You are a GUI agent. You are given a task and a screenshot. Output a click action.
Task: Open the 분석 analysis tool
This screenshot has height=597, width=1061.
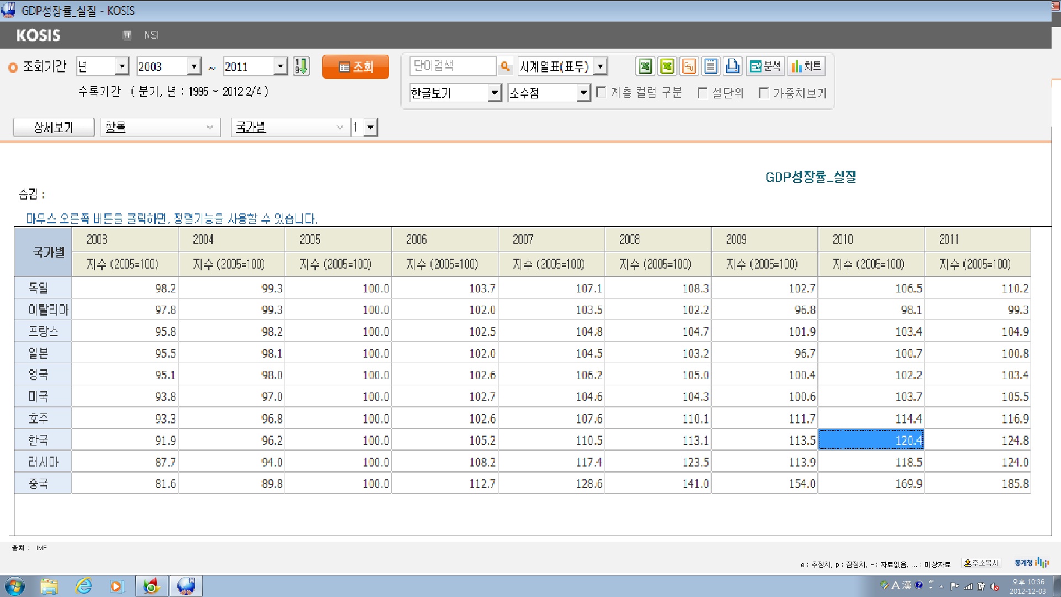point(765,66)
